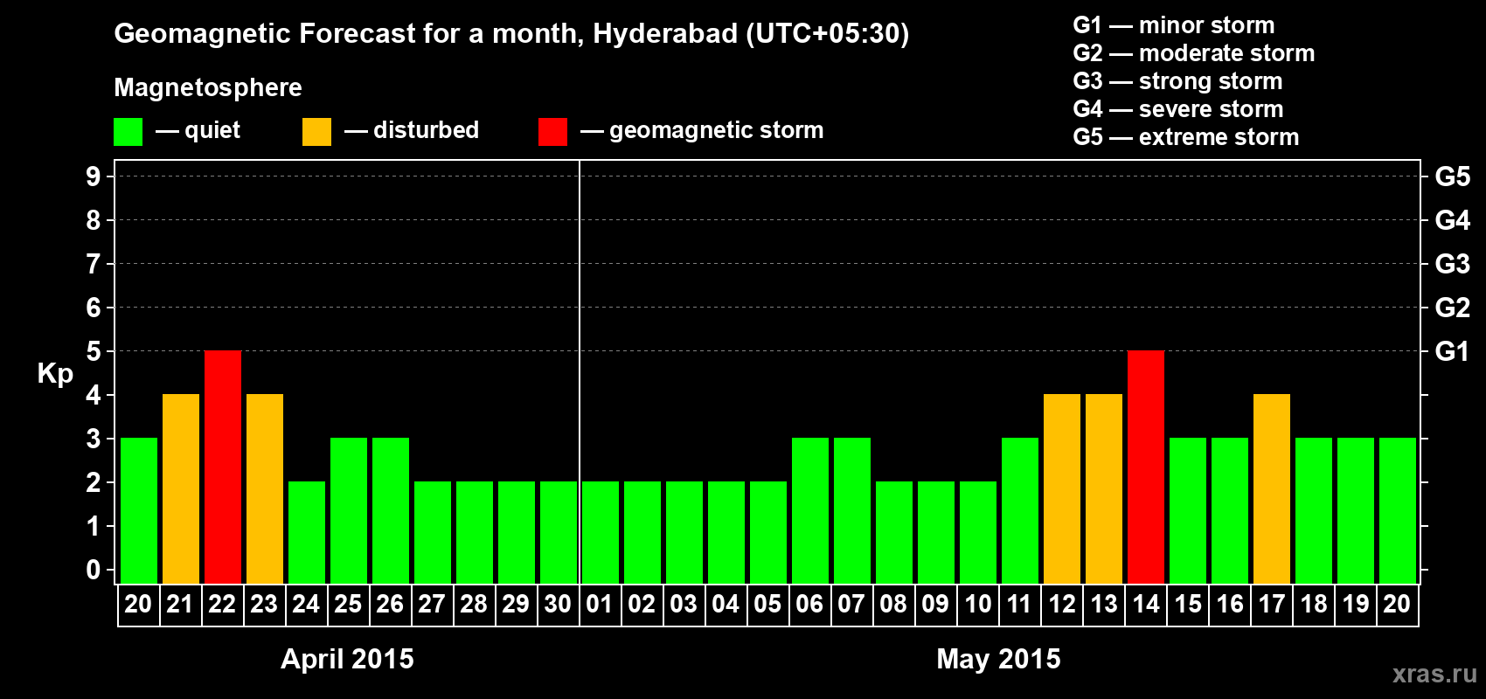Screen dimensions: 1486x699
Task: Click the 'G5 — extreme storm' legend line
Action: (x=1185, y=137)
